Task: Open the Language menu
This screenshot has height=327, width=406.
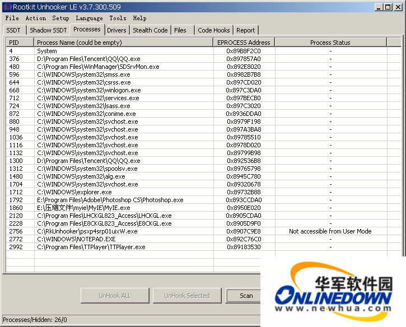Action: point(89,18)
